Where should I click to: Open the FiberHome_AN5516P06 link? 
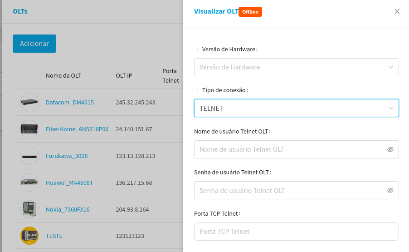tap(77, 129)
